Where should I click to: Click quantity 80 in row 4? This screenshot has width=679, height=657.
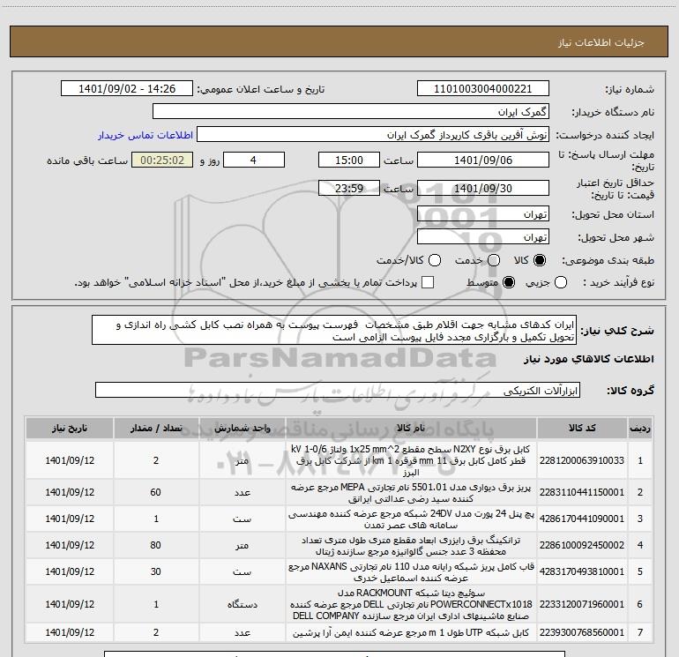(x=156, y=545)
